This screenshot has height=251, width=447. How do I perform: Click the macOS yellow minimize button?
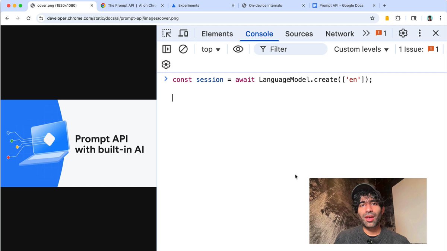pos(15,6)
